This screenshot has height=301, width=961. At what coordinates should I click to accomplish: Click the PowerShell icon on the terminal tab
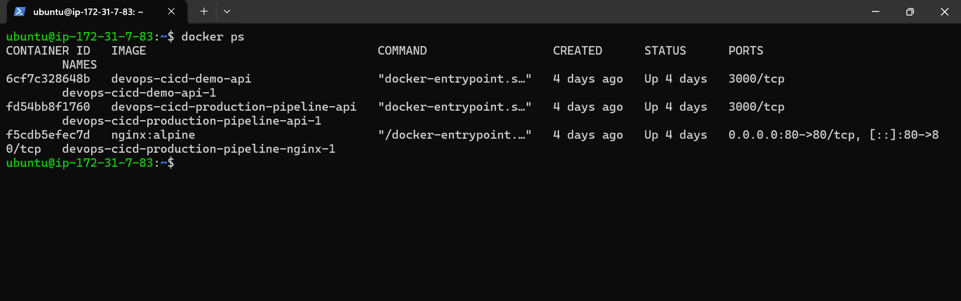(x=20, y=11)
